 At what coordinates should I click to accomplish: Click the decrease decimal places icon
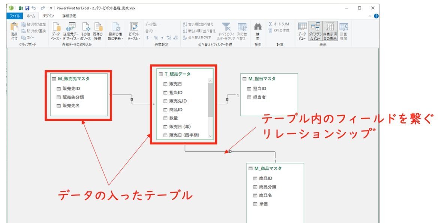tap(175, 38)
